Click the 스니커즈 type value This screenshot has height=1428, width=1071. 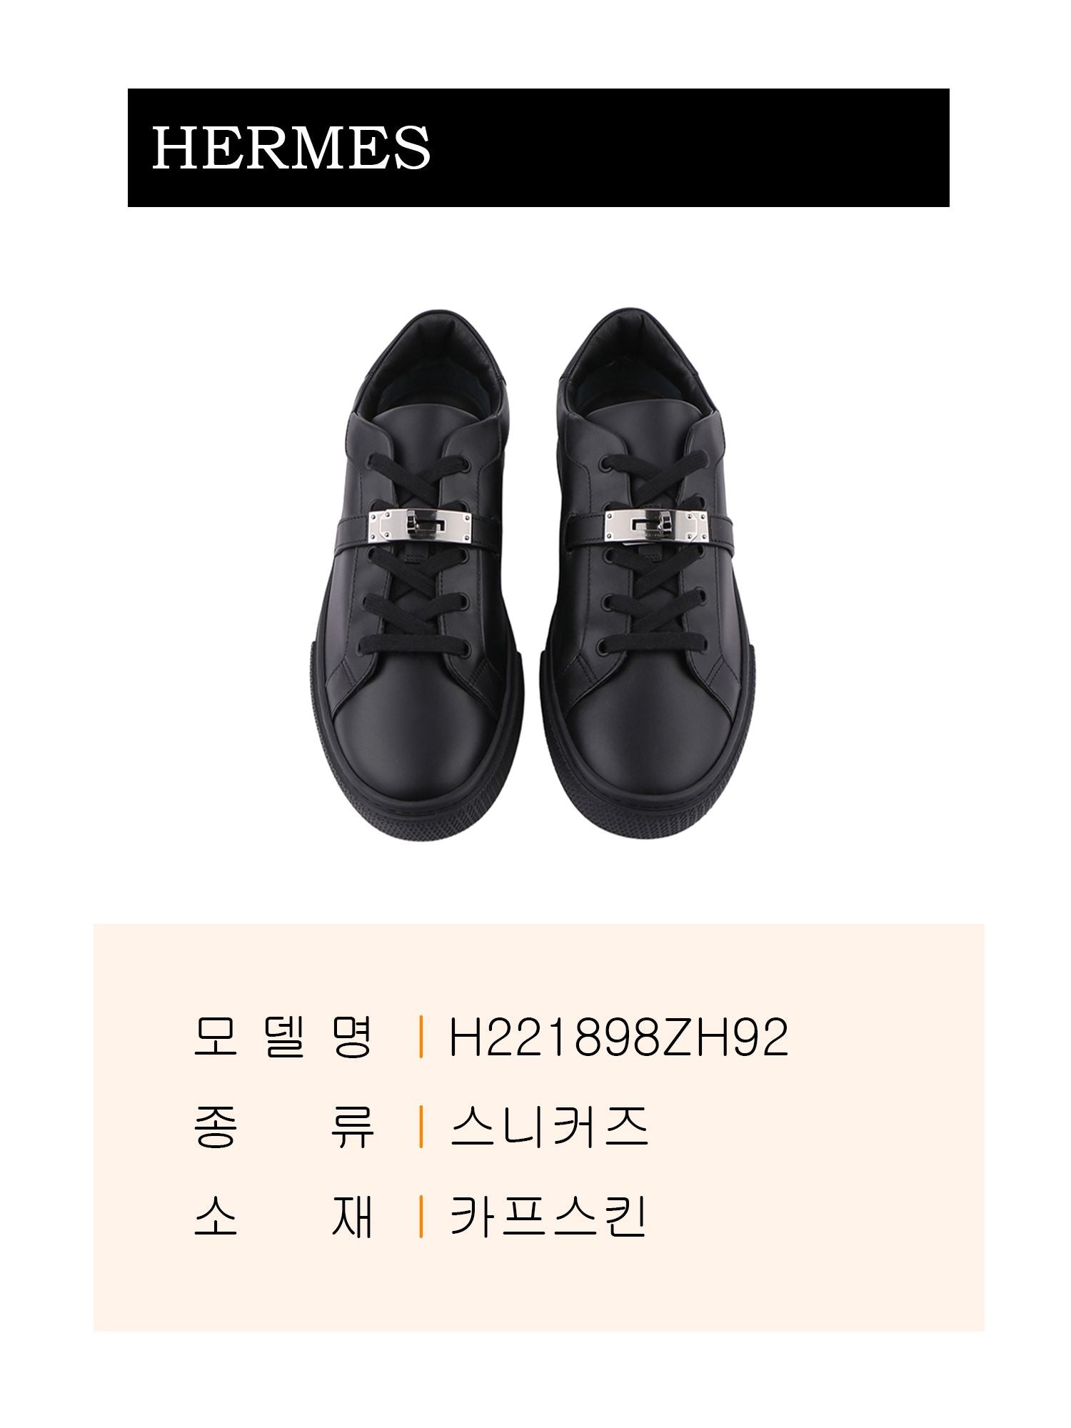pyautogui.click(x=549, y=1127)
